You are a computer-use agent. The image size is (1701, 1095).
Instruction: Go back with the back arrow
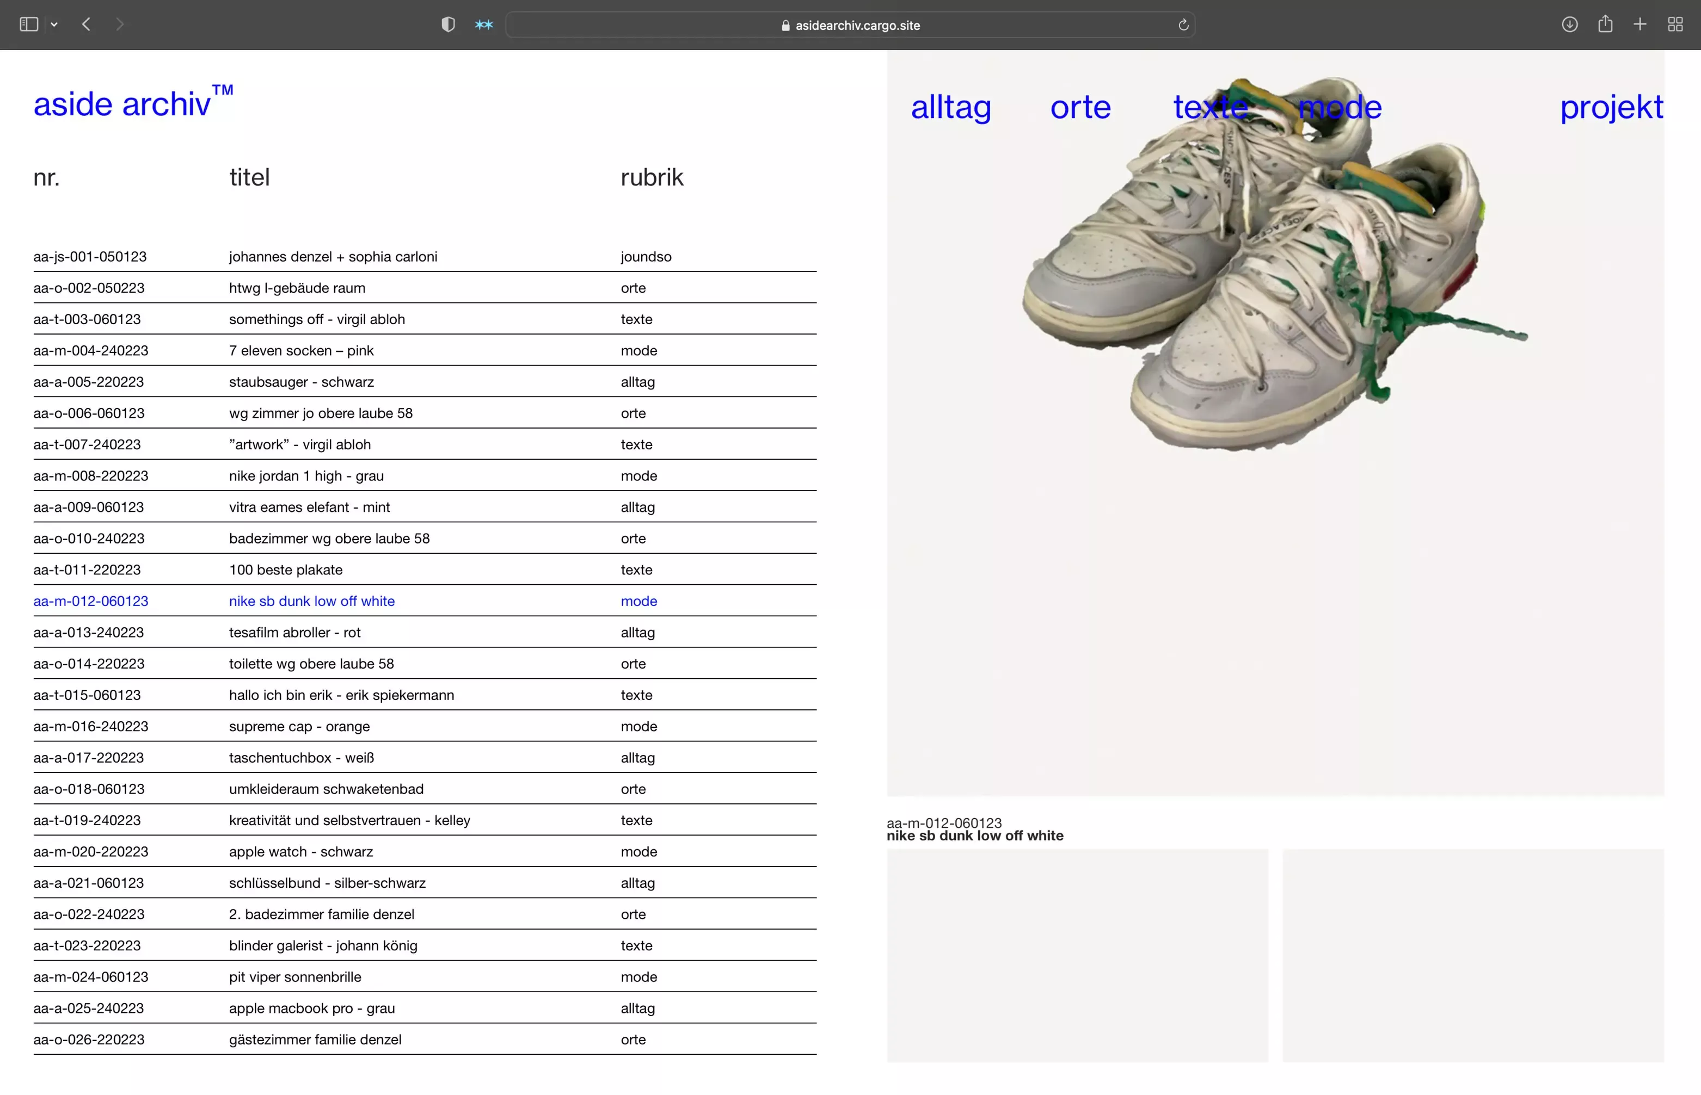(x=86, y=25)
